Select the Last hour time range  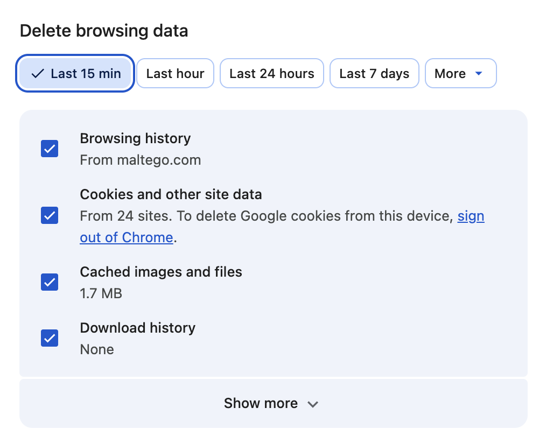click(175, 74)
